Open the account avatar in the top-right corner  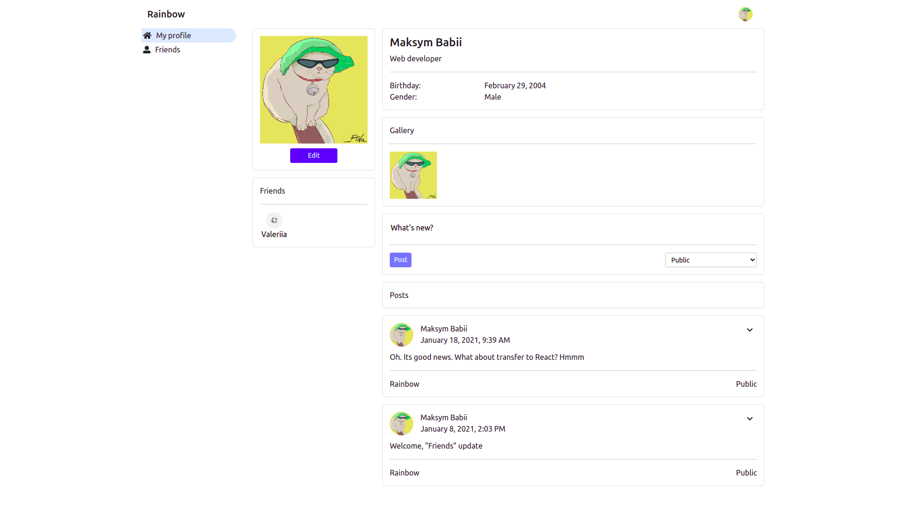pyautogui.click(x=746, y=14)
